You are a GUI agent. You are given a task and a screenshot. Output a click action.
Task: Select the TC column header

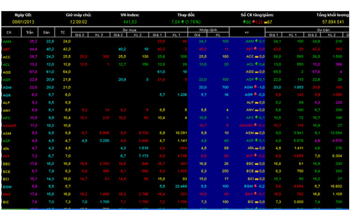pyautogui.click(x=63, y=32)
